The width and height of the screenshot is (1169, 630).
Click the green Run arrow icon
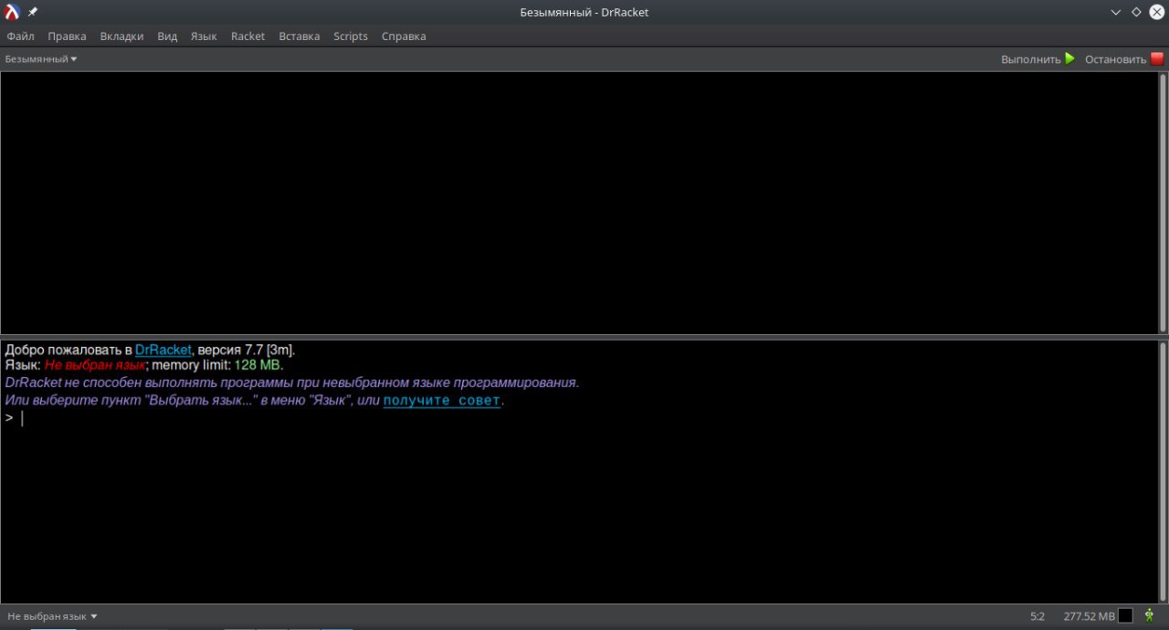click(x=1070, y=58)
